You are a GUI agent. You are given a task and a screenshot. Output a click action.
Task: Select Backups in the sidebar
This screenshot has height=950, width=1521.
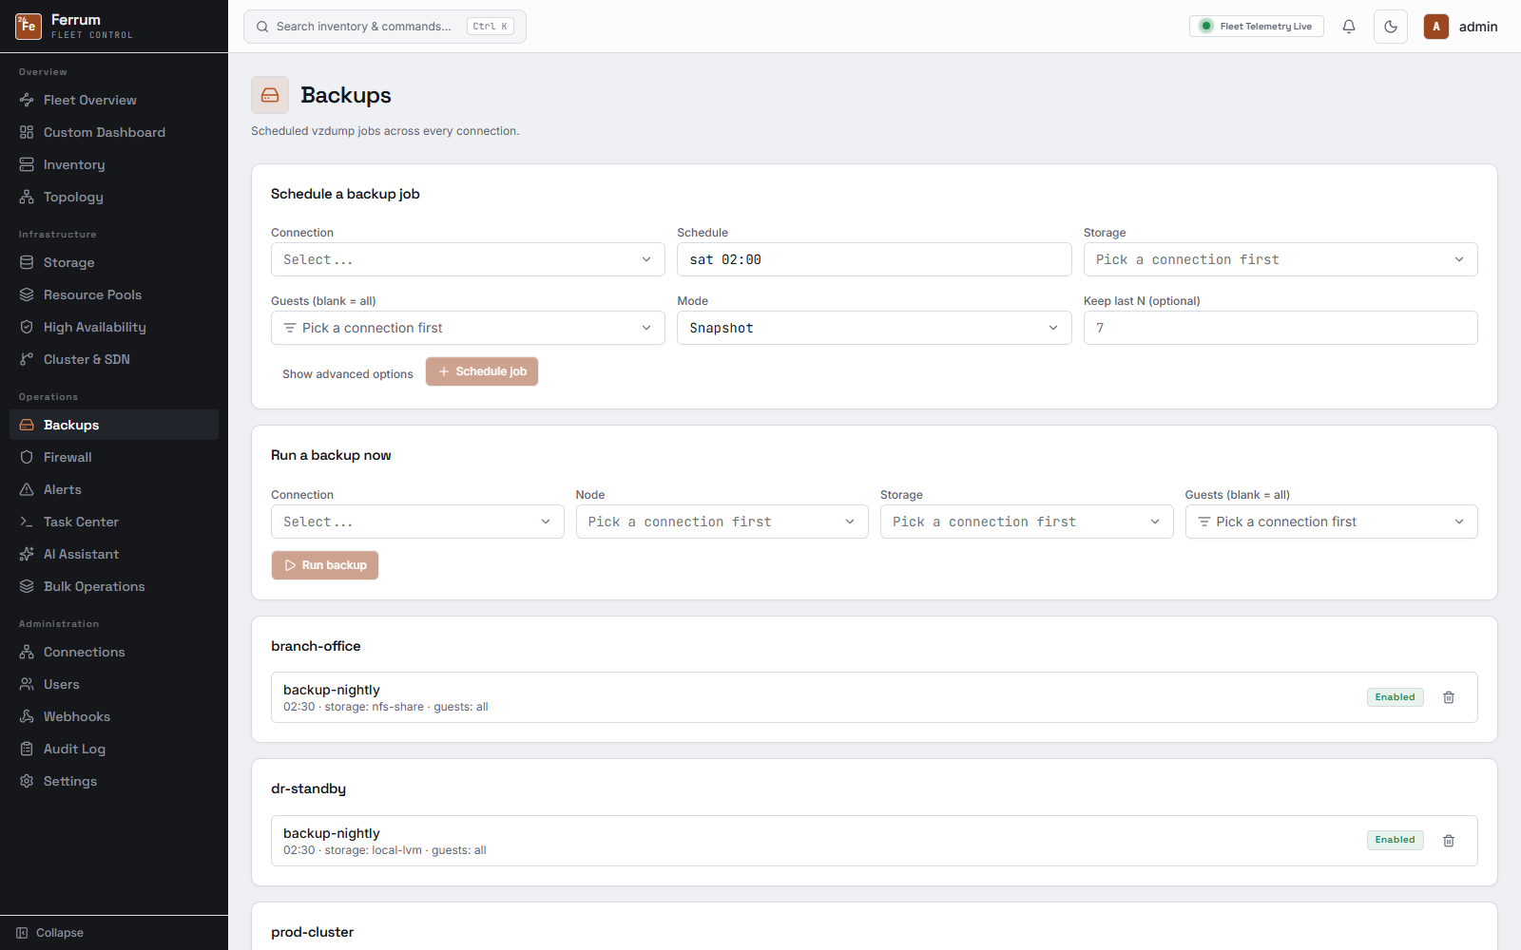tap(114, 425)
